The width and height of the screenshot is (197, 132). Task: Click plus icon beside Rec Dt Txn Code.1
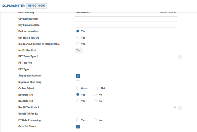[180, 108]
